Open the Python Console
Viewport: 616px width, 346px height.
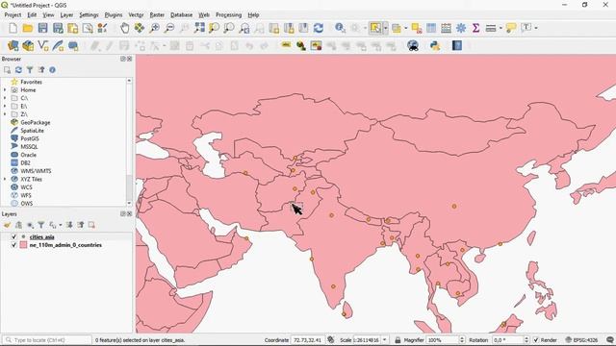(435, 45)
